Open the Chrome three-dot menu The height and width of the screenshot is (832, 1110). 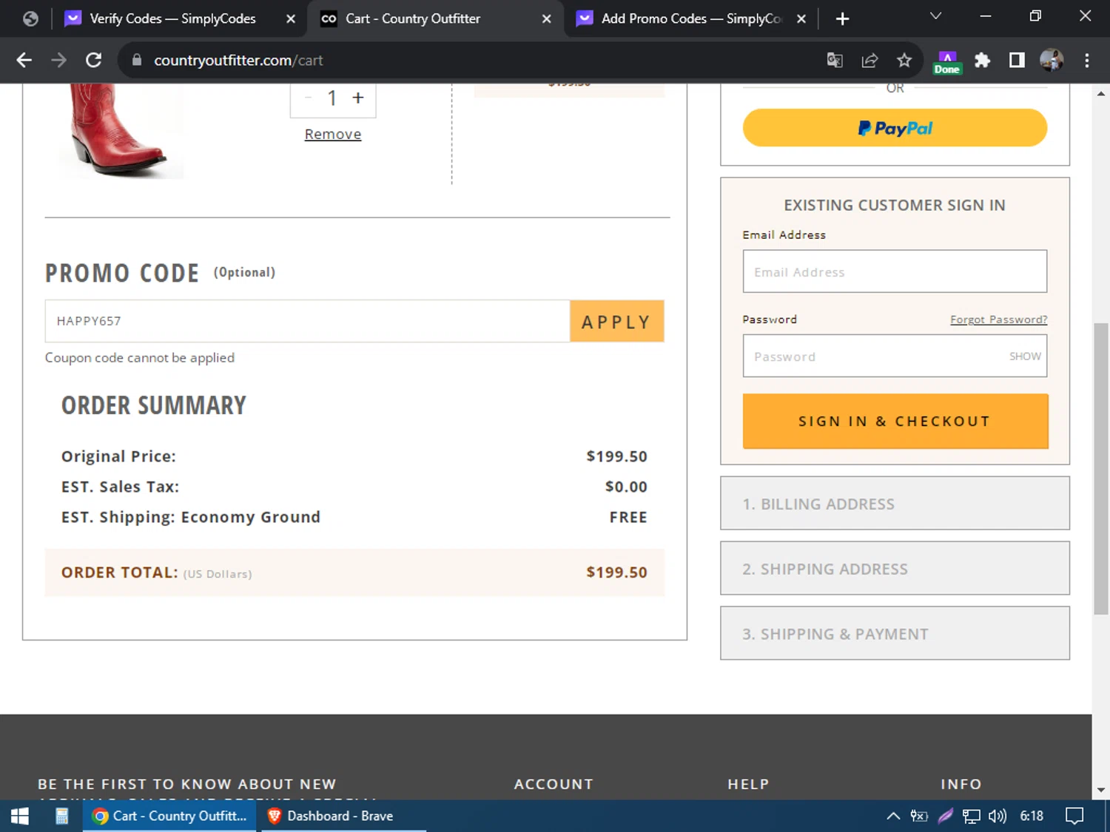(x=1086, y=60)
